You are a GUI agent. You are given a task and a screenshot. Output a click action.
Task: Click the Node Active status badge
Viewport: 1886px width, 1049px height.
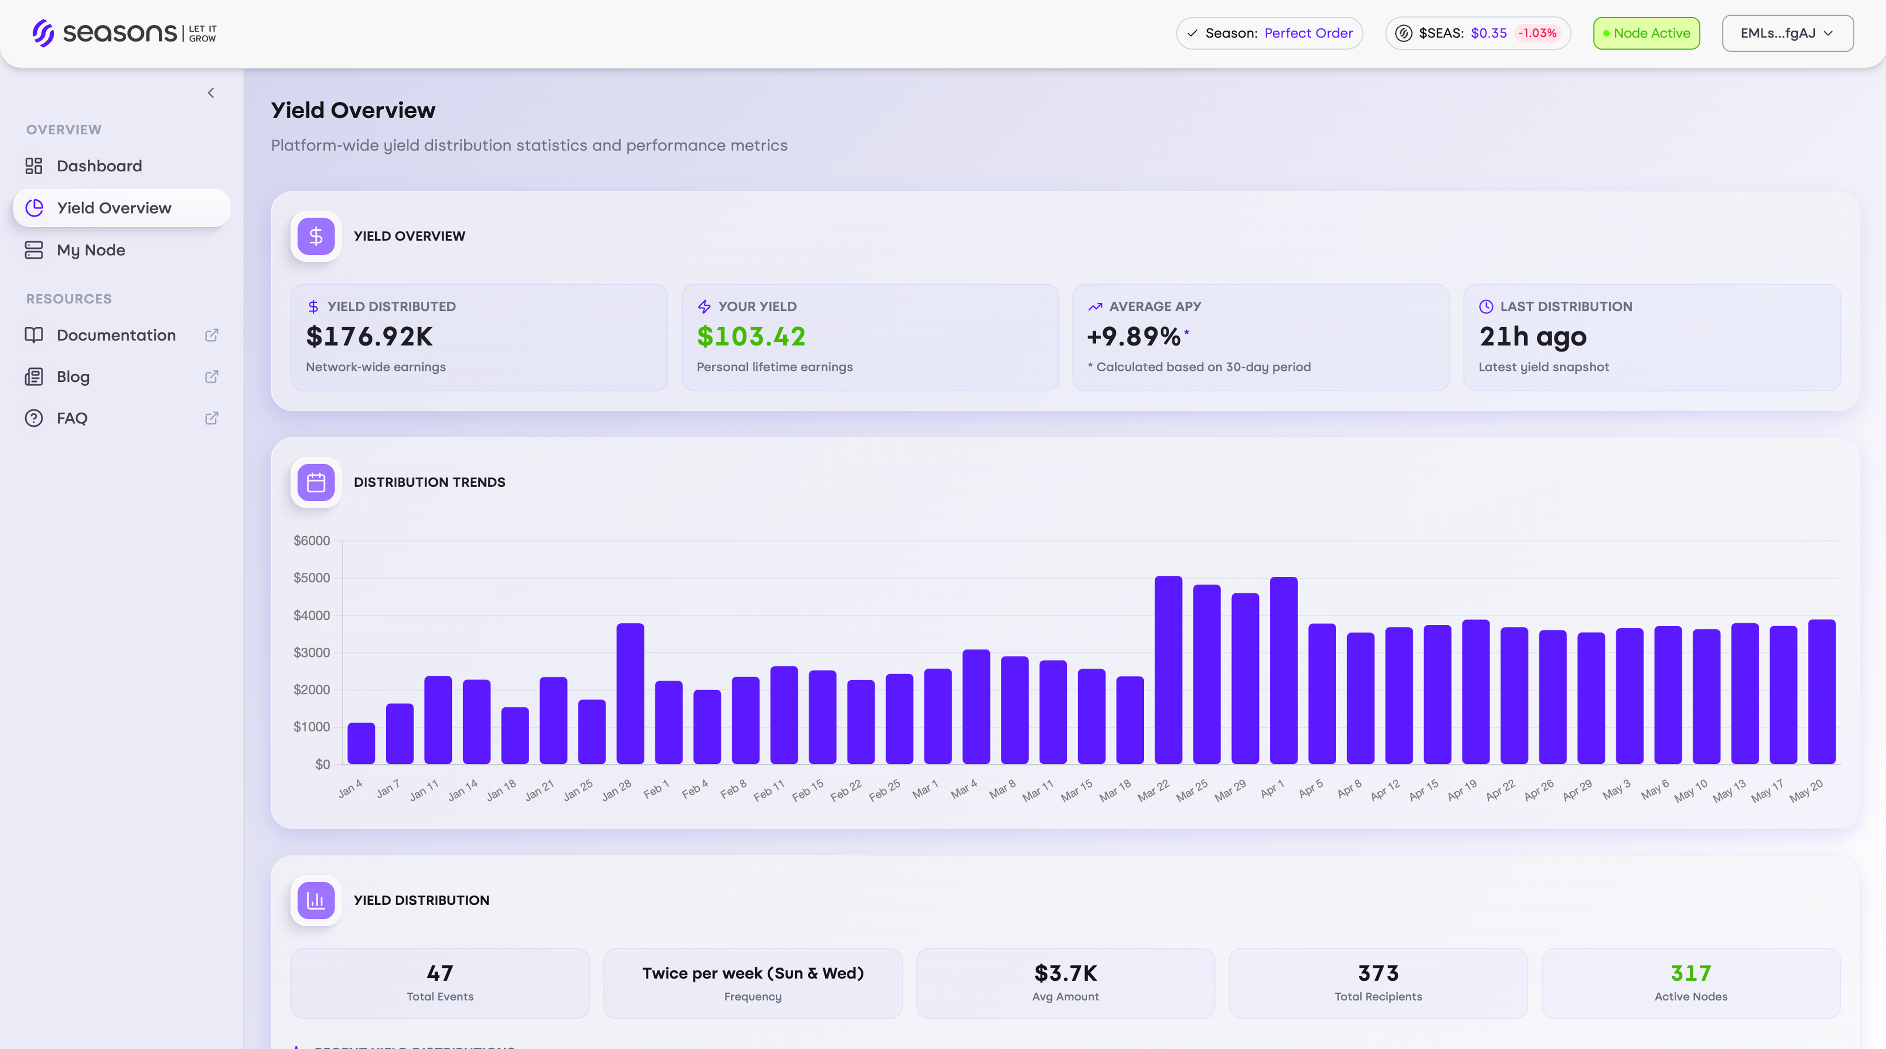tap(1646, 34)
